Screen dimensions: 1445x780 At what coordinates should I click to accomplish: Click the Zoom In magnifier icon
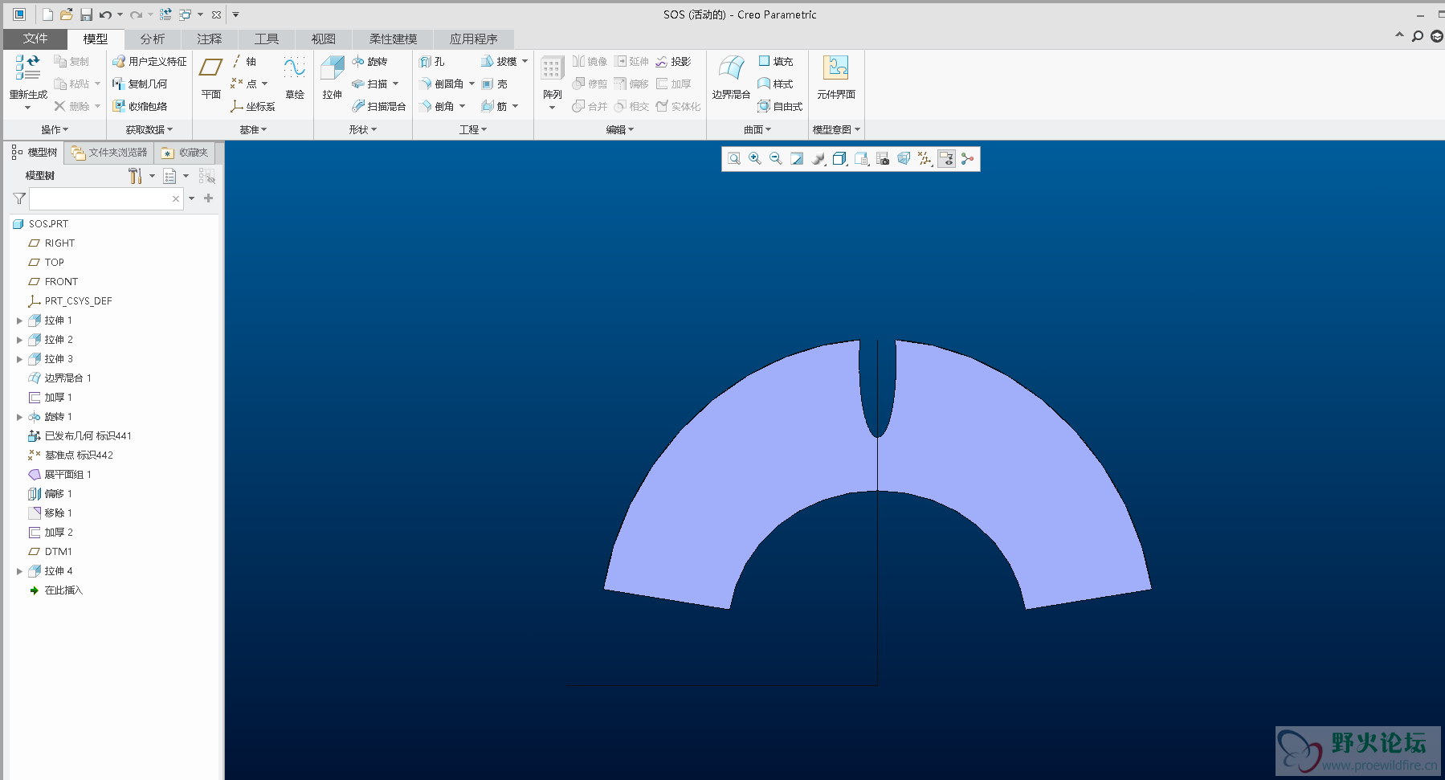click(x=755, y=159)
